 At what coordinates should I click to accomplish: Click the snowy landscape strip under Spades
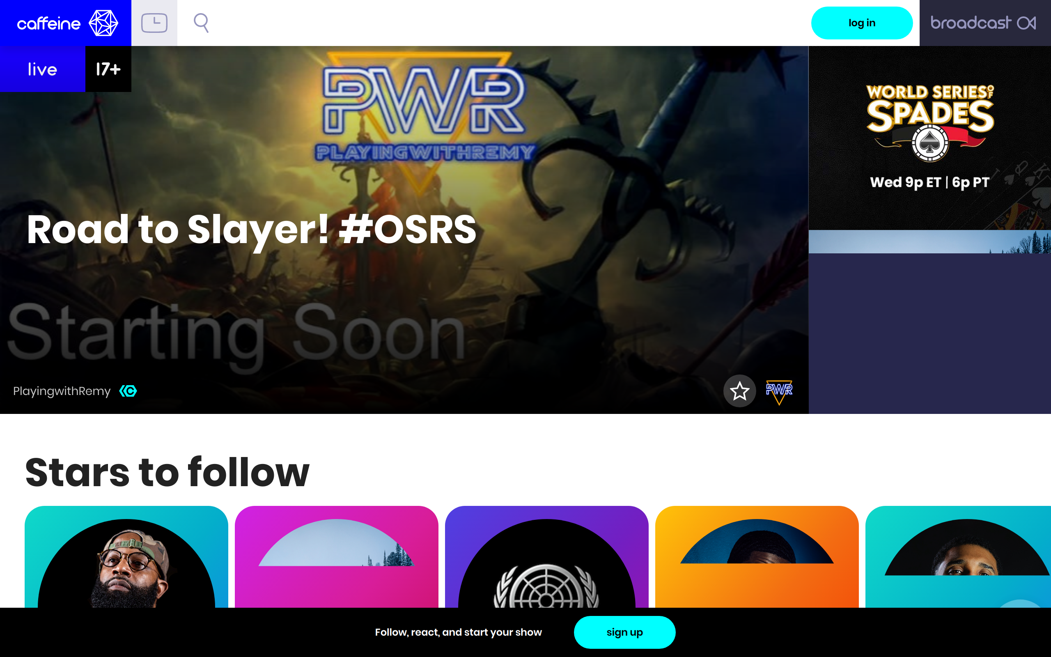click(929, 241)
